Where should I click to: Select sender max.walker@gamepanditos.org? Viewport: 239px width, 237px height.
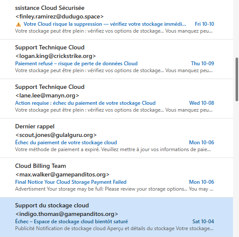tap(62, 174)
